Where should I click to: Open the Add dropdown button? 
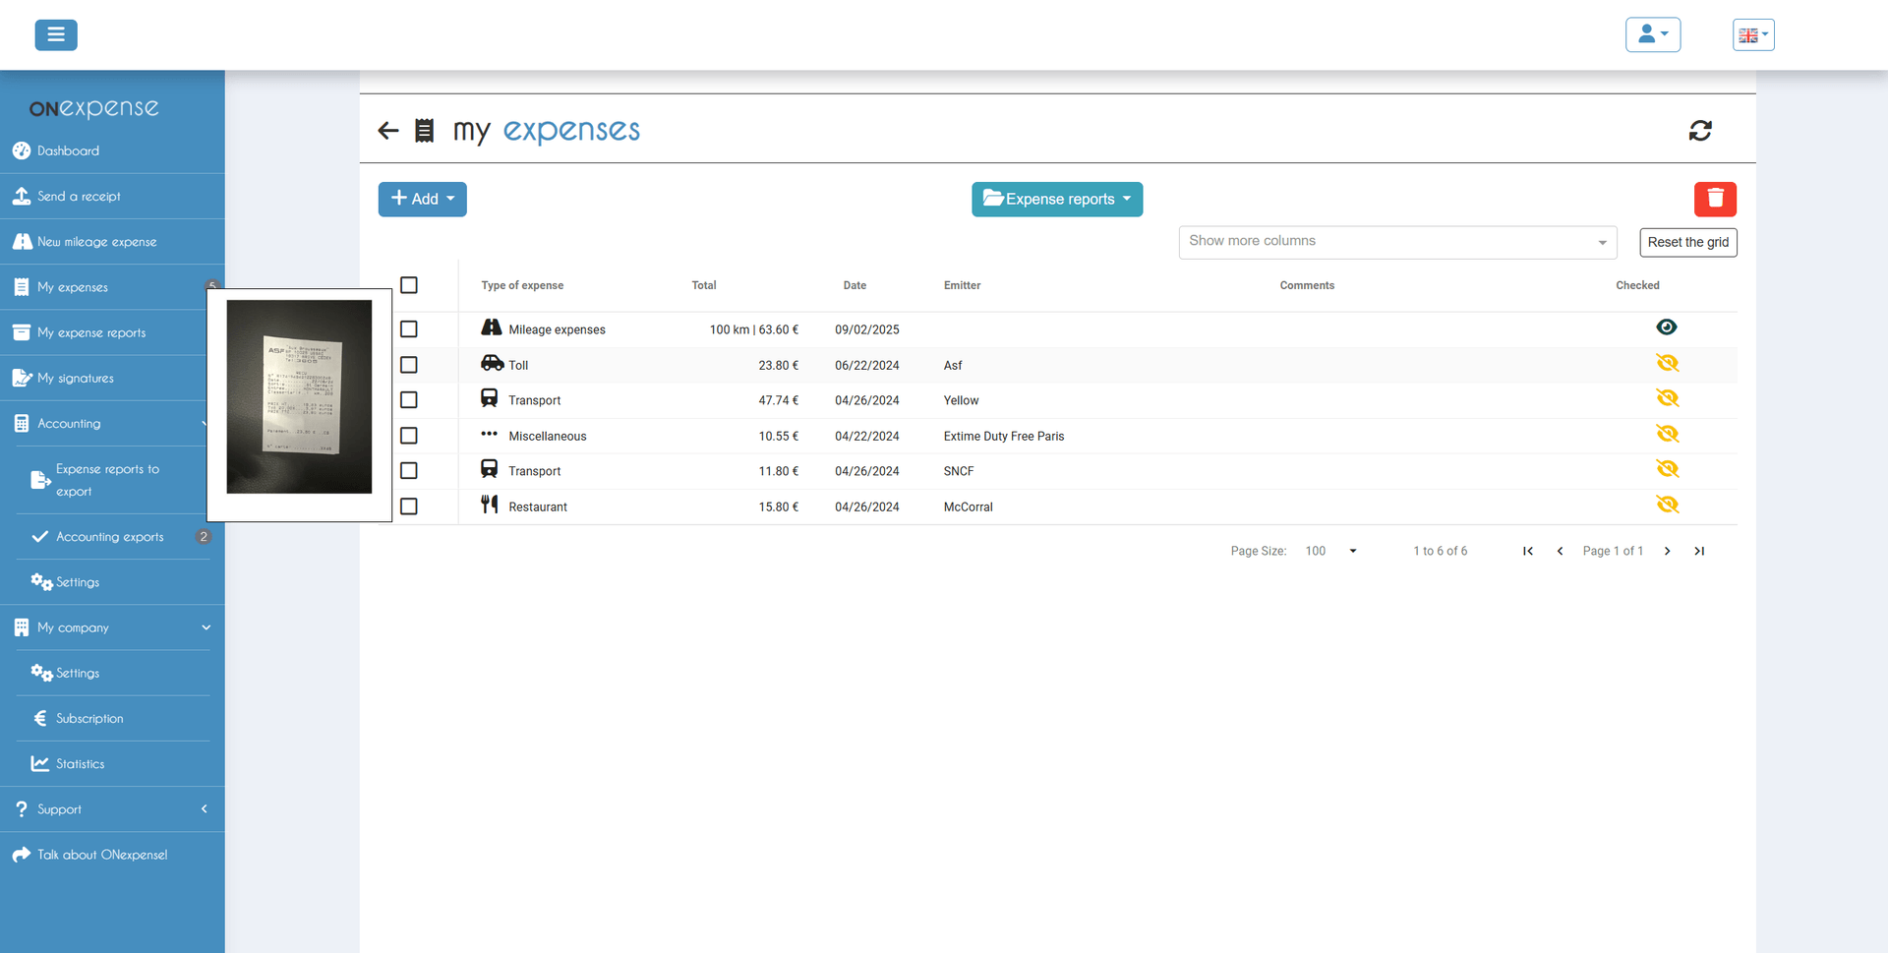423,199
